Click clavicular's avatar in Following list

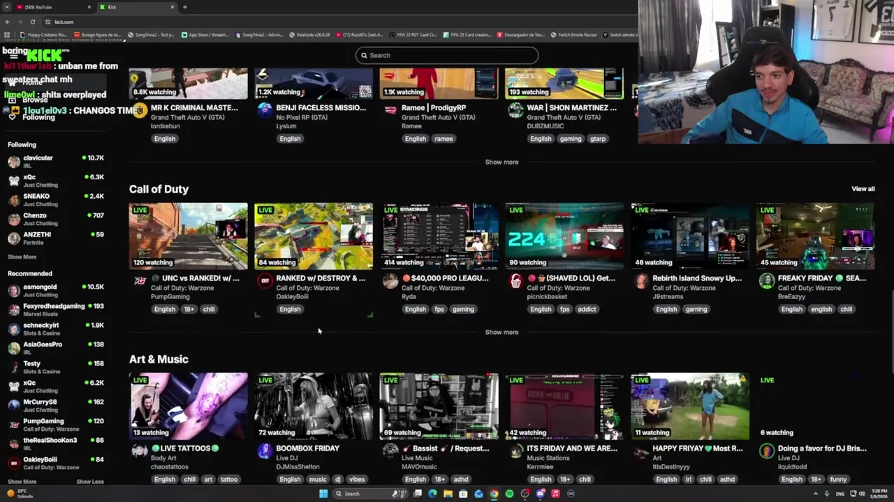14,162
